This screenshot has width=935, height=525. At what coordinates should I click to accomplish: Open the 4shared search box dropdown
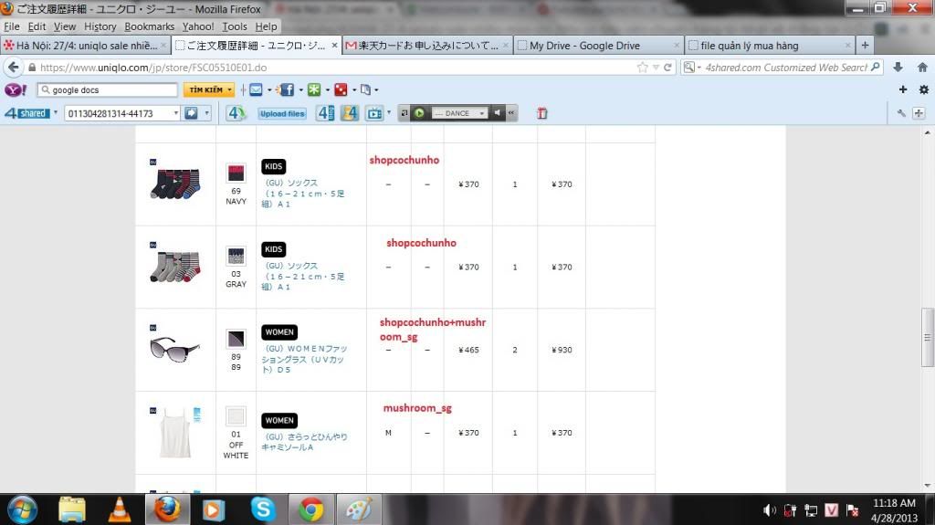tap(174, 113)
